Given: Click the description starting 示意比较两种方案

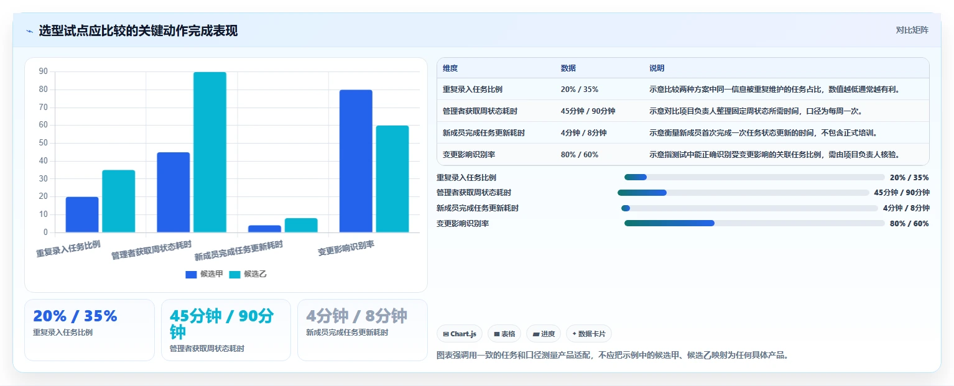Looking at the screenshot, I should click(775, 90).
